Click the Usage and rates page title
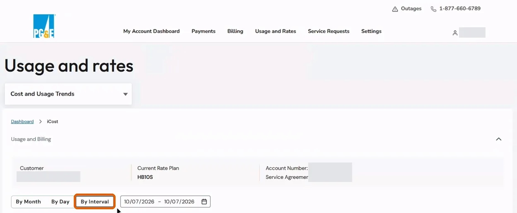The width and height of the screenshot is (517, 213). tap(69, 66)
